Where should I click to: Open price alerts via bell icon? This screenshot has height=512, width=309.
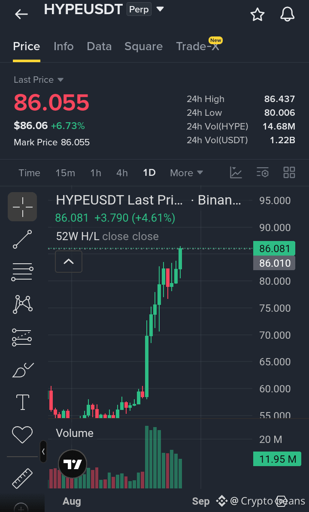tap(288, 15)
